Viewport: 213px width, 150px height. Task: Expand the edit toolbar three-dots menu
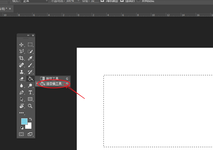click(21, 113)
